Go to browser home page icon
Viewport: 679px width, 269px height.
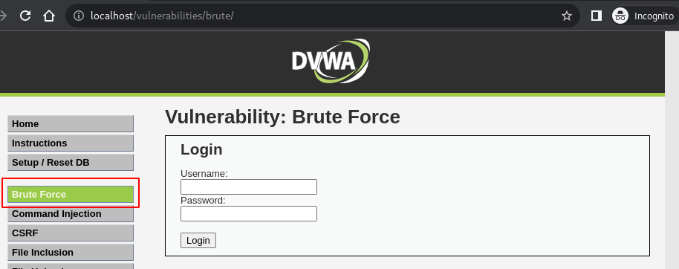49,16
